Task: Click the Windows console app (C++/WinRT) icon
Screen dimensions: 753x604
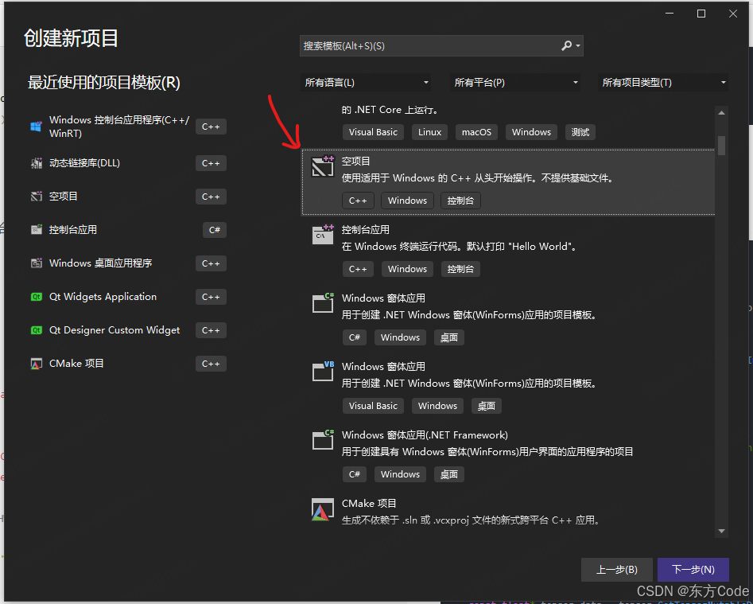Action: [x=36, y=127]
